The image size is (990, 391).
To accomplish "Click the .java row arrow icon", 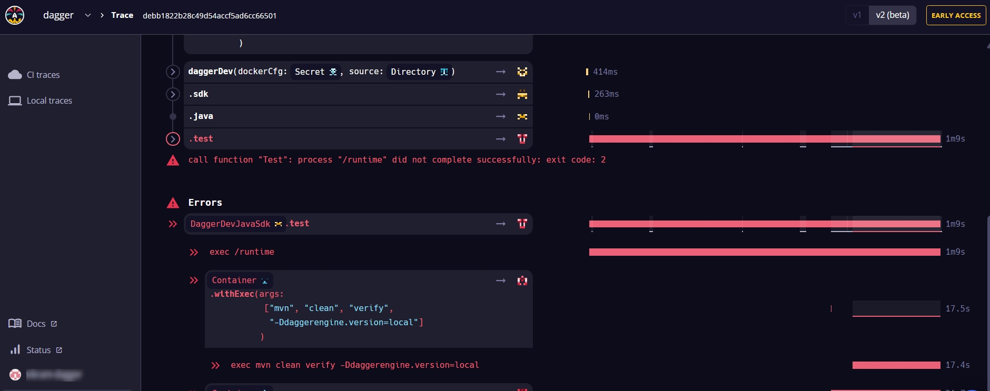I will [x=501, y=116].
